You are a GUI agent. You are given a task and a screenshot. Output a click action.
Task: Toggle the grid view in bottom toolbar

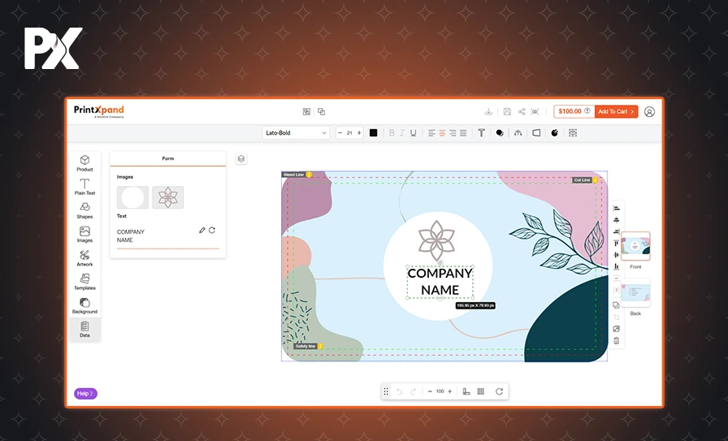(x=480, y=391)
